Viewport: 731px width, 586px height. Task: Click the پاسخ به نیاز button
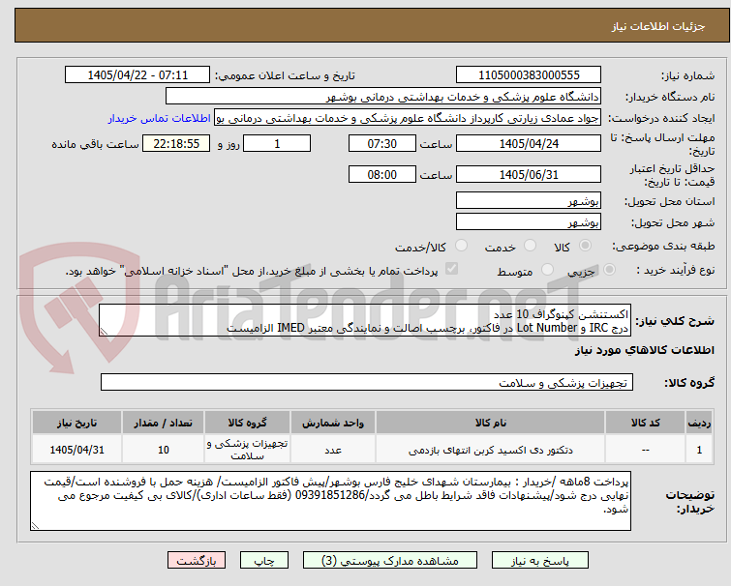pos(540,561)
